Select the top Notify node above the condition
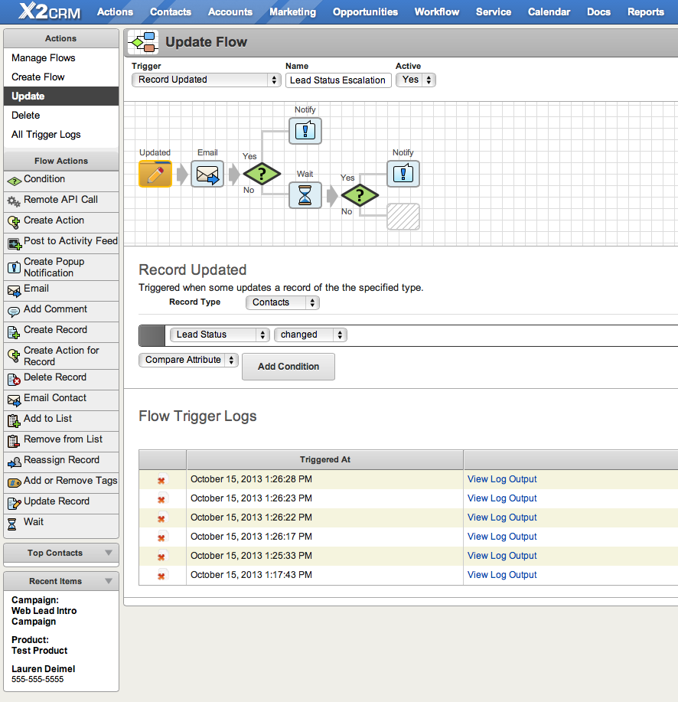The width and height of the screenshot is (678, 702). click(x=305, y=131)
